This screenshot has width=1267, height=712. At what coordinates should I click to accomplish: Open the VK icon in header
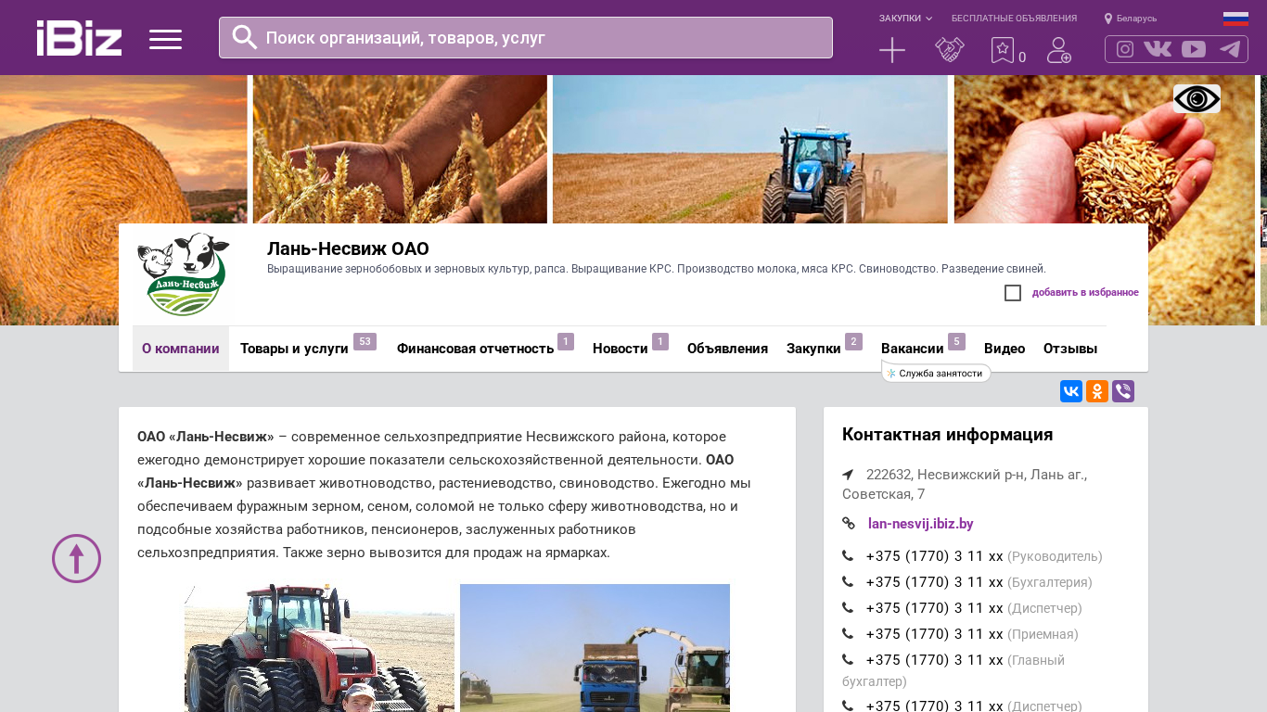tap(1158, 49)
